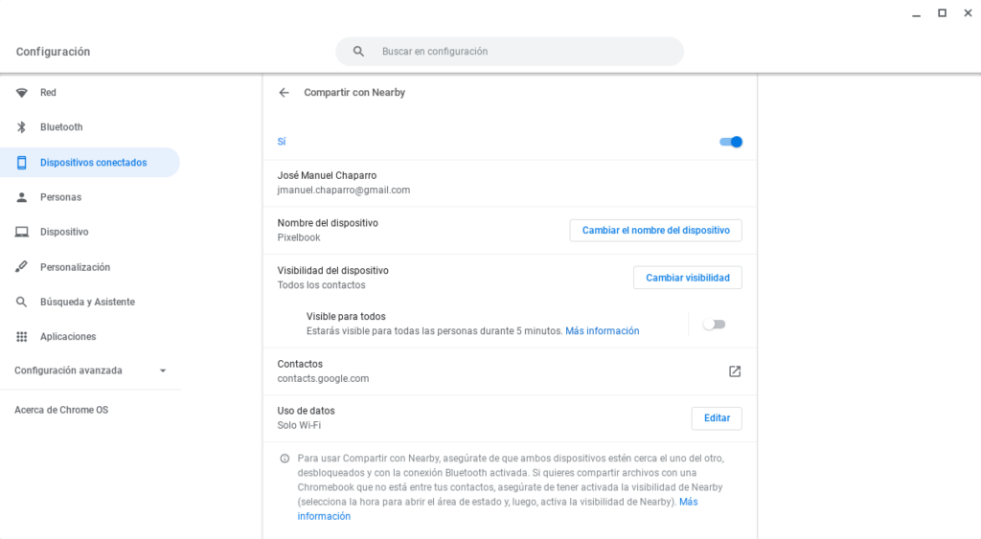Click the Personalización brush icon
The image size is (981, 539).
point(22,267)
